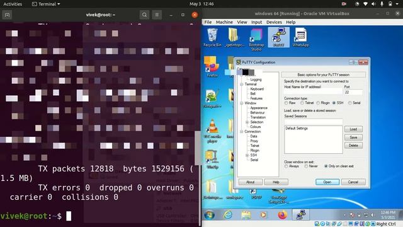The height and width of the screenshot is (227, 403).
Task: Collapse the Connection tree node
Action: (242, 132)
